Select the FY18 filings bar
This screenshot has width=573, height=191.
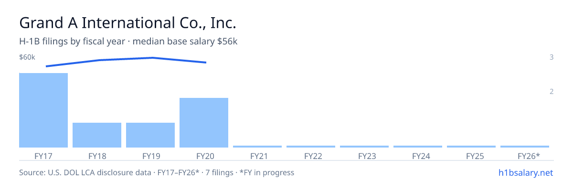point(97,135)
